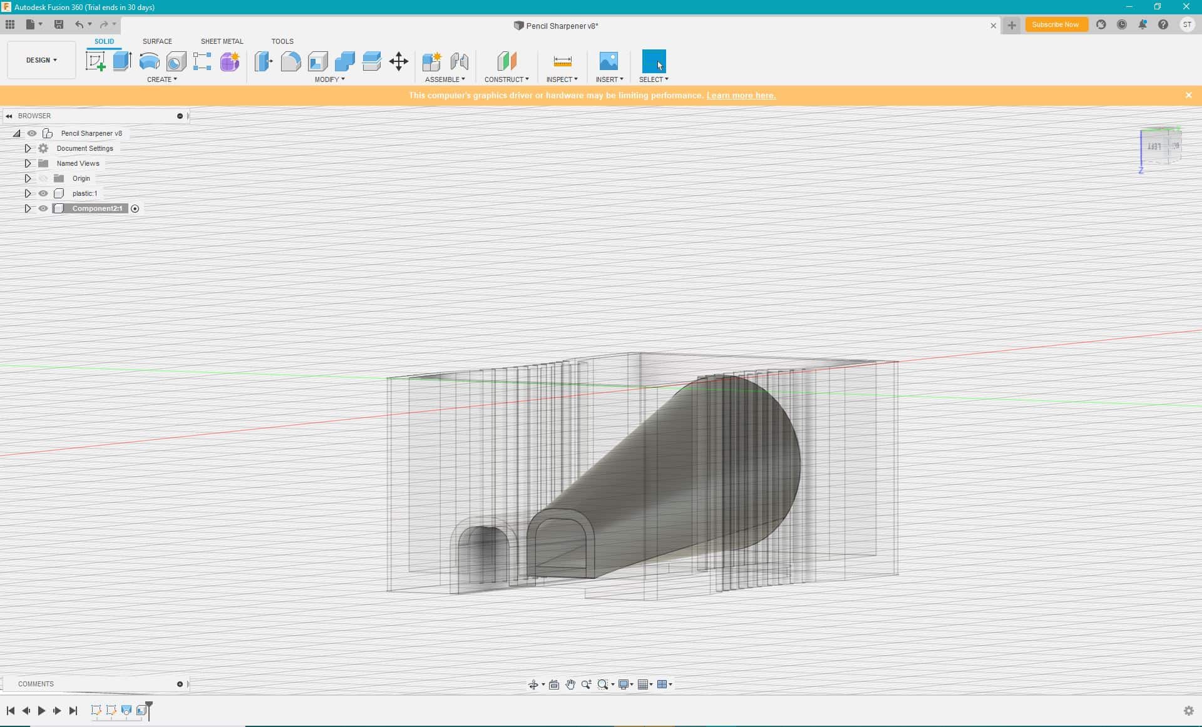This screenshot has height=727, width=1202.
Task: Select the last timeline feature icon
Action: click(142, 710)
